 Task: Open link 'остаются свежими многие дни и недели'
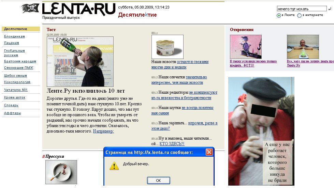tap(180, 64)
